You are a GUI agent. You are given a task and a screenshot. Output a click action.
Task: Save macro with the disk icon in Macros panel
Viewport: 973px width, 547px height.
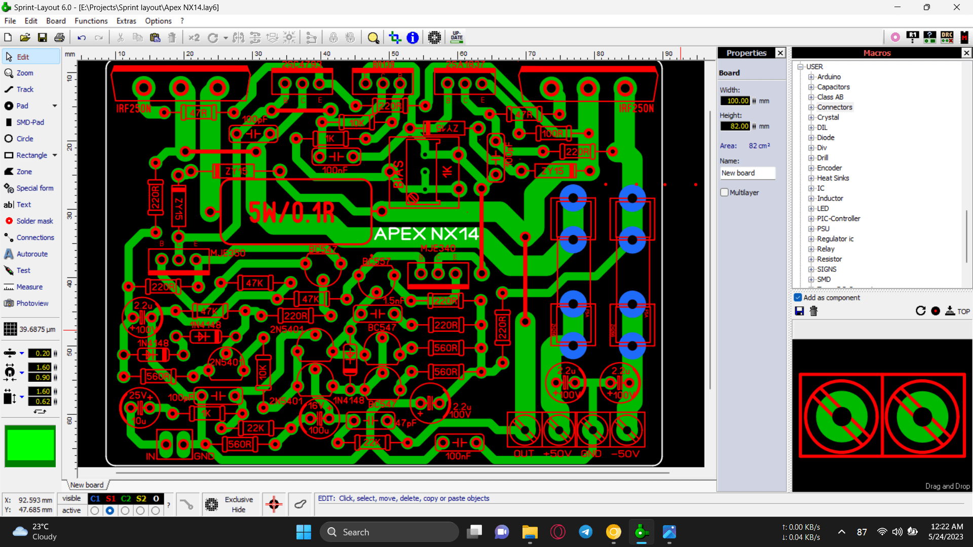click(799, 311)
